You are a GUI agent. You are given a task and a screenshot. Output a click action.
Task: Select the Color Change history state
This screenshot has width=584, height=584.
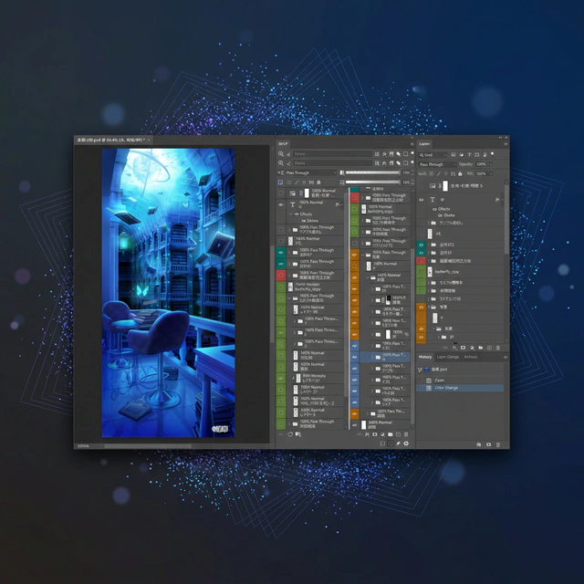coord(460,388)
